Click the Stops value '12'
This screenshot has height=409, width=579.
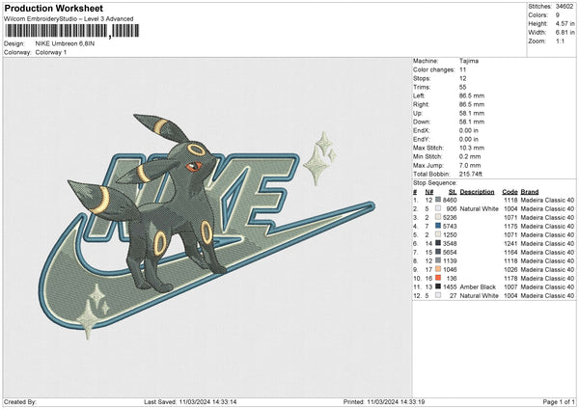click(x=462, y=79)
